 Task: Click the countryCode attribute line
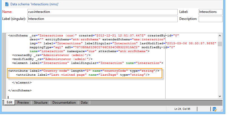pyautogui.click(x=84, y=71)
